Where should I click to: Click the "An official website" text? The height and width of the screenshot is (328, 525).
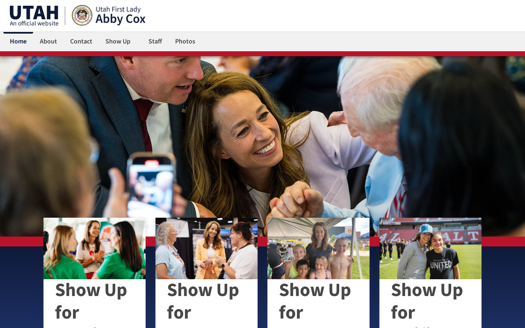pos(34,23)
